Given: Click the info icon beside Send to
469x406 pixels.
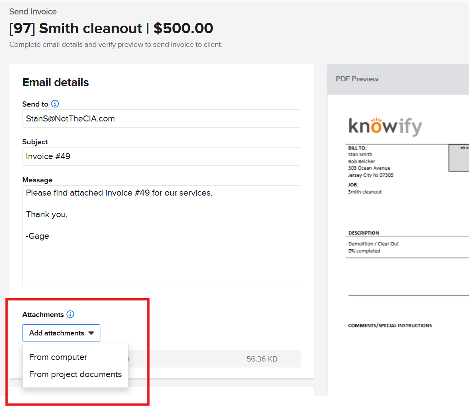Looking at the screenshot, I should [x=55, y=104].
